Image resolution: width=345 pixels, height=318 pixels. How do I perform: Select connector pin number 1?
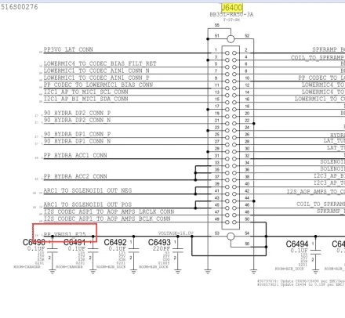tap(216, 50)
